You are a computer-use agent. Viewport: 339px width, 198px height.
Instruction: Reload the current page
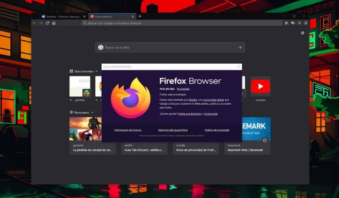47,23
